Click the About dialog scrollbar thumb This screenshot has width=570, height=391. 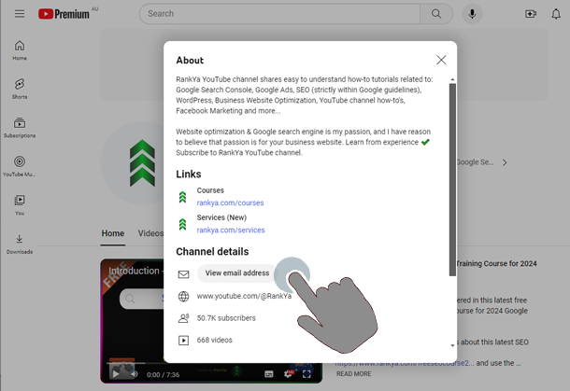click(x=452, y=180)
